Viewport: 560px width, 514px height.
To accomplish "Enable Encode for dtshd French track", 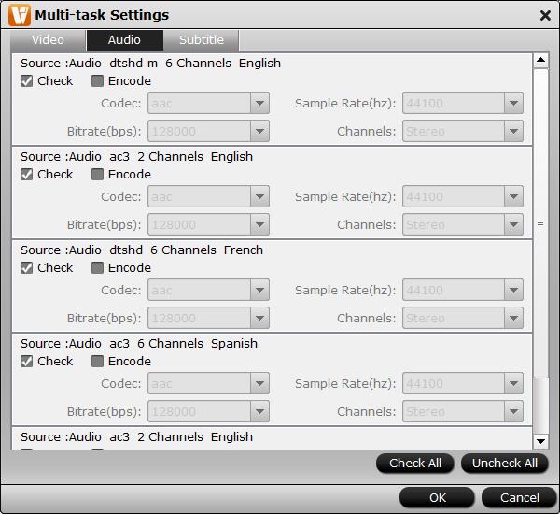I will (x=97, y=267).
